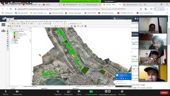Open Reacciones emoji icon

pos(122,92)
